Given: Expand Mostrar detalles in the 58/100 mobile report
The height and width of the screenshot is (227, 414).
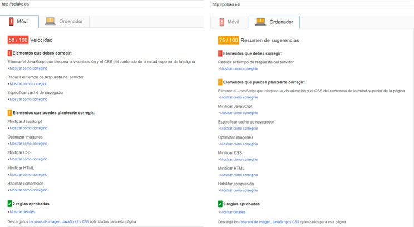Looking at the screenshot, I should pos(22,212).
